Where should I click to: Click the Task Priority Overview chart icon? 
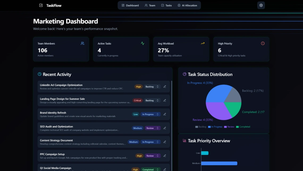pyautogui.click(x=184, y=141)
